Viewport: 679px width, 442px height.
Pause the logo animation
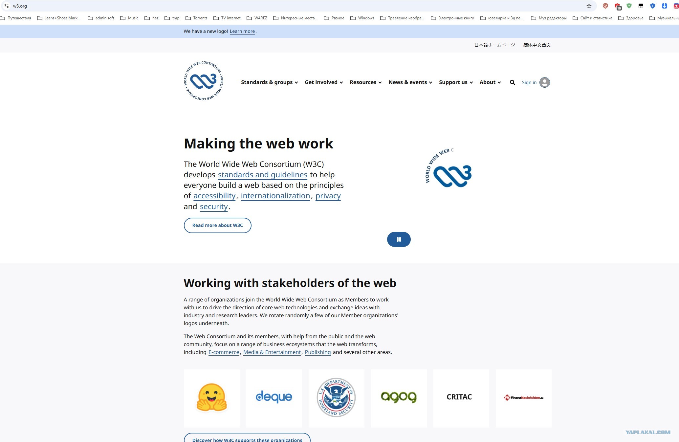pyautogui.click(x=399, y=239)
